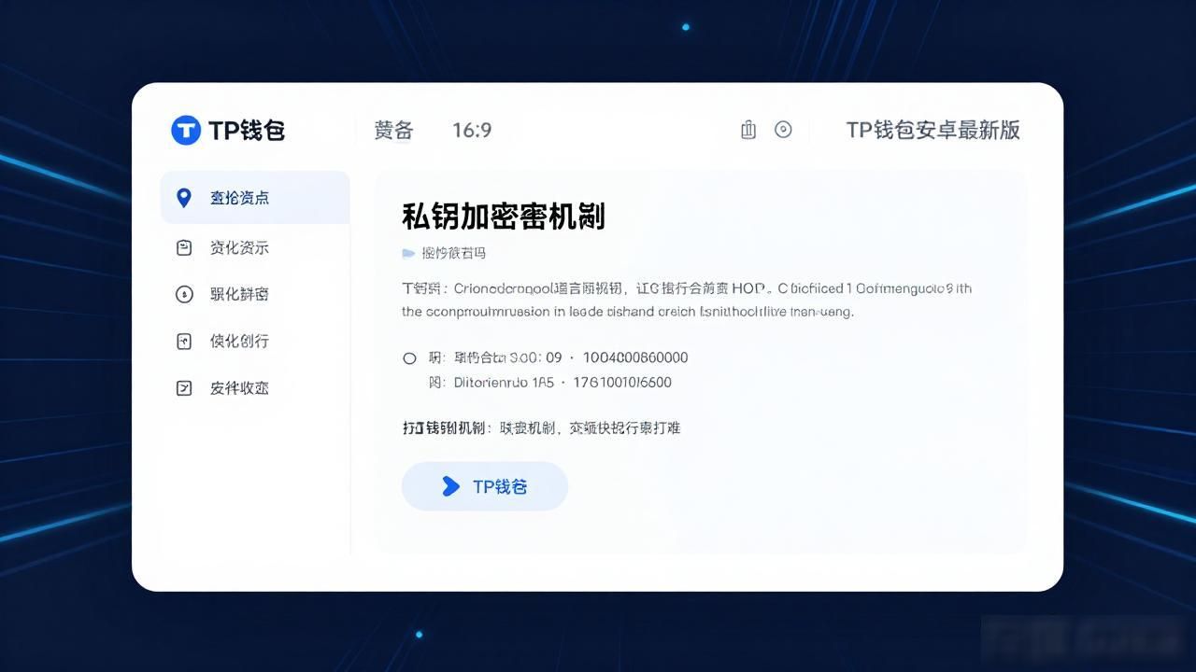Click the TP钱包 brand title
Screen dimensions: 1196x672
pos(247,131)
